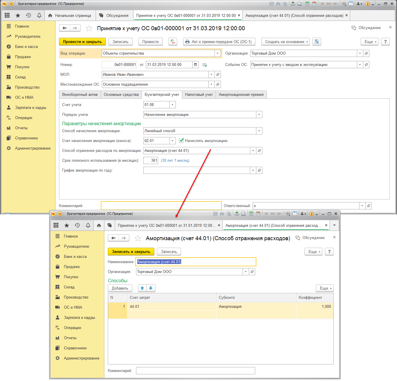Click home icon in bottom window toolbar
The height and width of the screenshot is (381, 397).
[99, 225]
